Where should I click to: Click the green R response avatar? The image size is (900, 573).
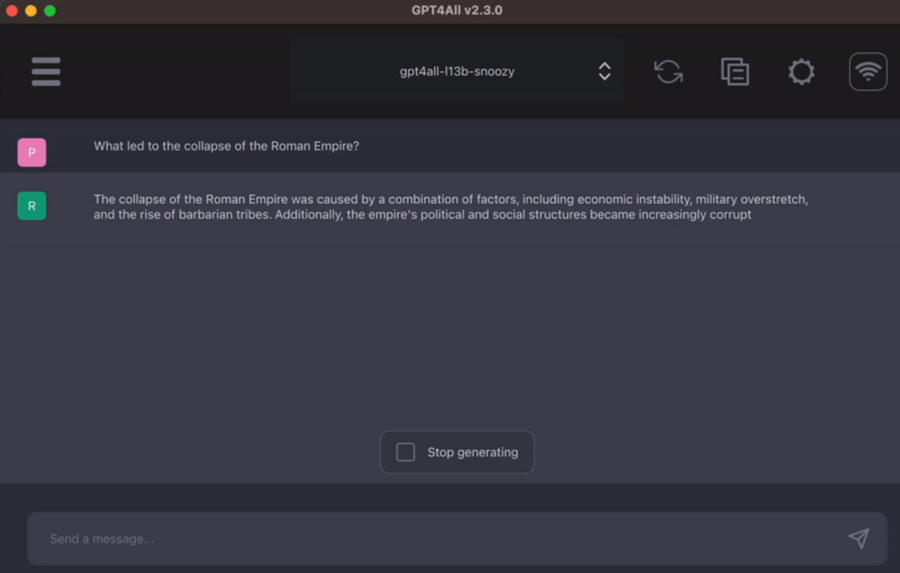click(x=31, y=206)
